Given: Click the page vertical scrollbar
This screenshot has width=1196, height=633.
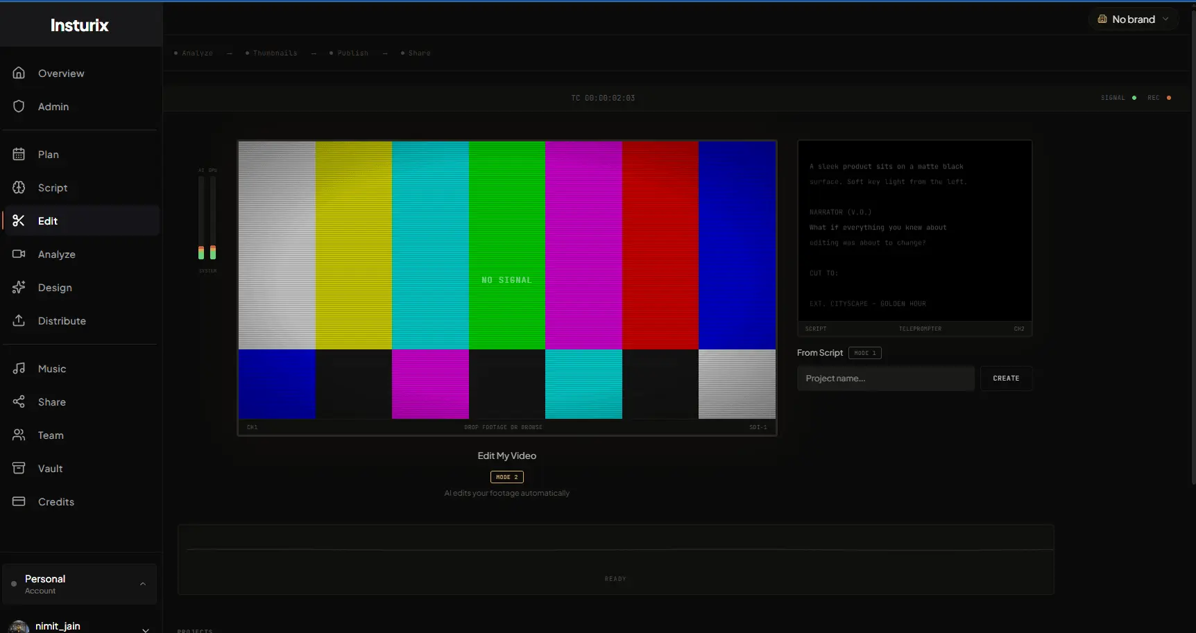Looking at the screenshot, I should click(1193, 247).
